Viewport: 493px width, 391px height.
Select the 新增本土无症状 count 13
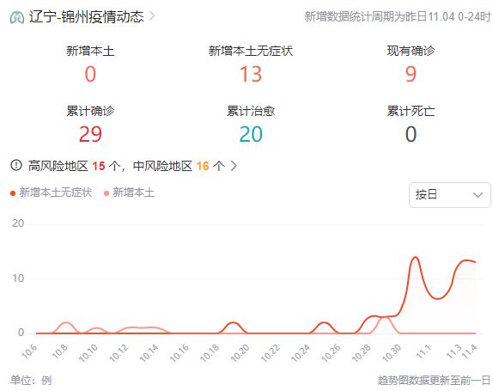coord(251,74)
